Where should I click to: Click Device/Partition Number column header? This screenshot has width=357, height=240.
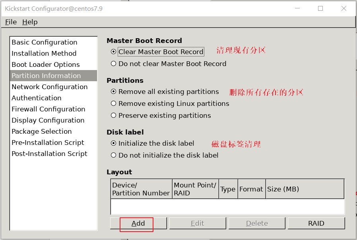pyautogui.click(x=142, y=189)
